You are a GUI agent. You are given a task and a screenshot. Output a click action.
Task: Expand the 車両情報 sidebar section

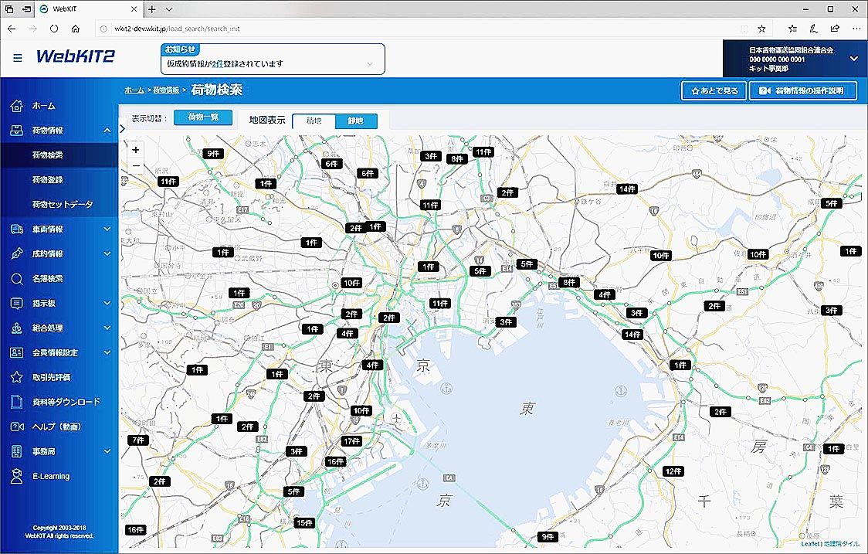tap(107, 229)
